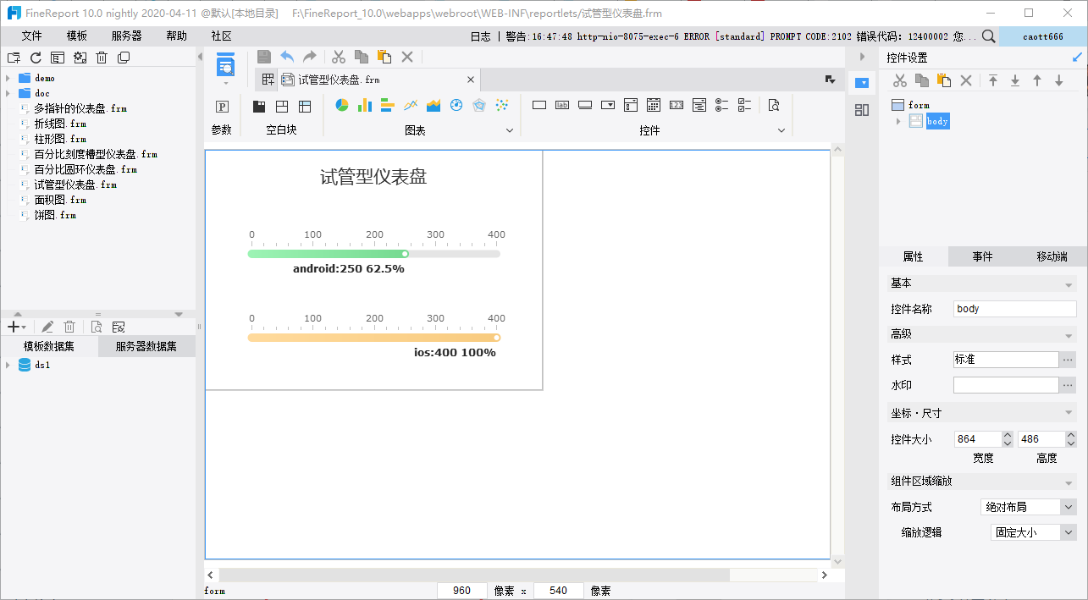Collapse the 基本 section header
This screenshot has width=1088, height=600.
tap(981, 283)
